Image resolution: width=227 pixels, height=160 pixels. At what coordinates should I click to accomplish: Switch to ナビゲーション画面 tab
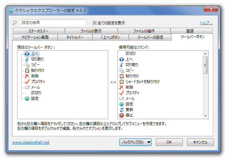coord(35,37)
